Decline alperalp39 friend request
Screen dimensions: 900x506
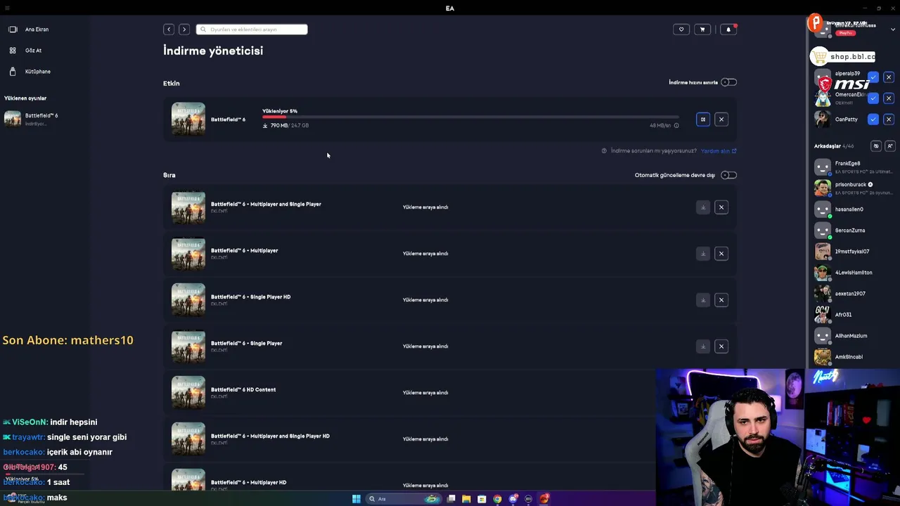tap(889, 77)
